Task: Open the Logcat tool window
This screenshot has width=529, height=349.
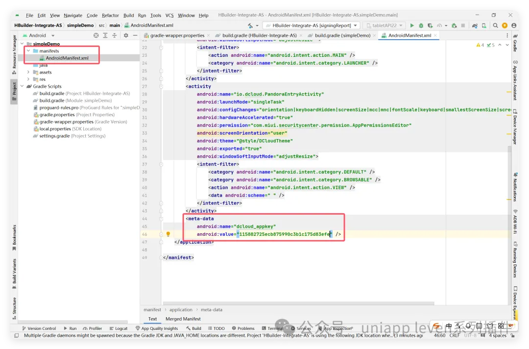Action: (x=119, y=328)
